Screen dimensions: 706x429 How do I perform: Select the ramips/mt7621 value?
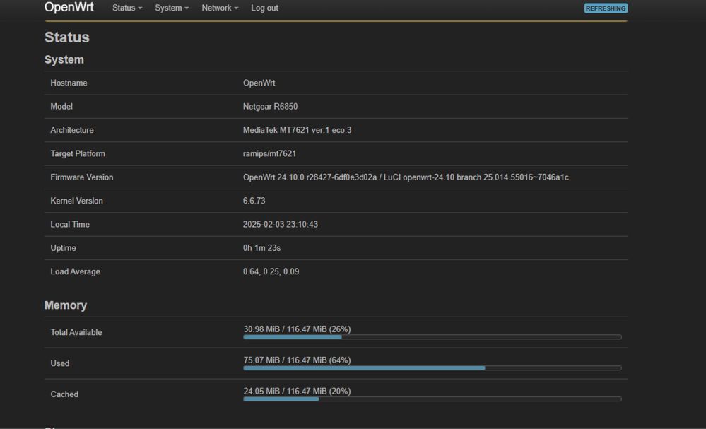point(270,153)
